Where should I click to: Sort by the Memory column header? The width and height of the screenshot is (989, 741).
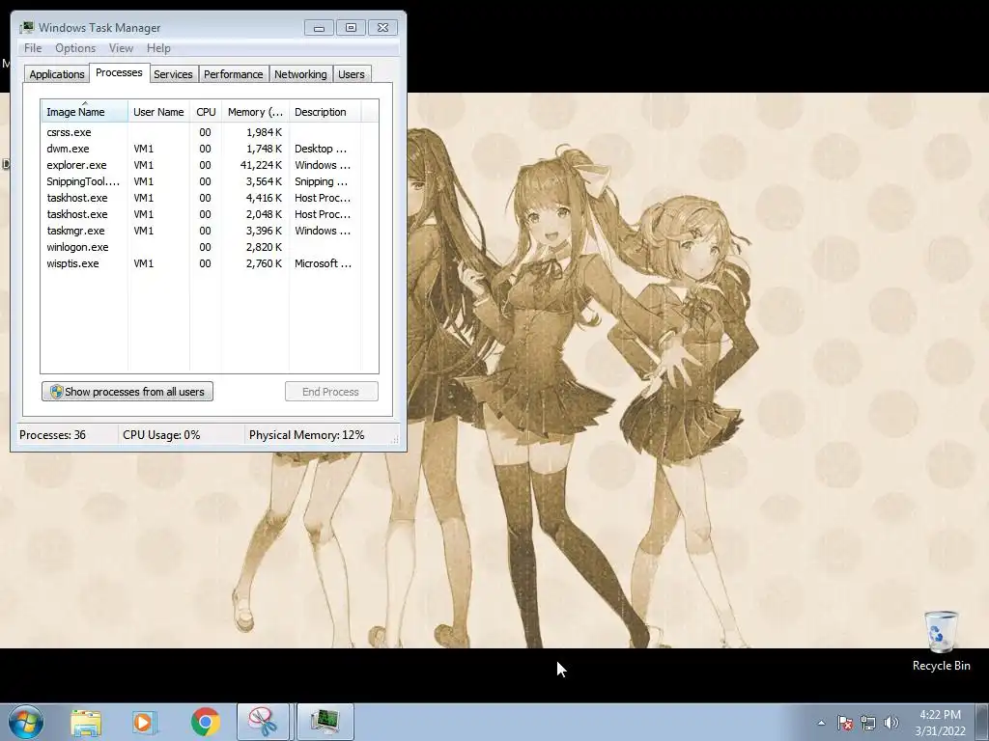click(x=255, y=112)
